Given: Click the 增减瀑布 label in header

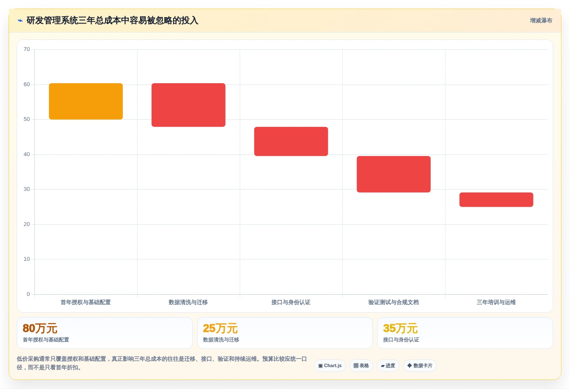Looking at the screenshot, I should (541, 21).
